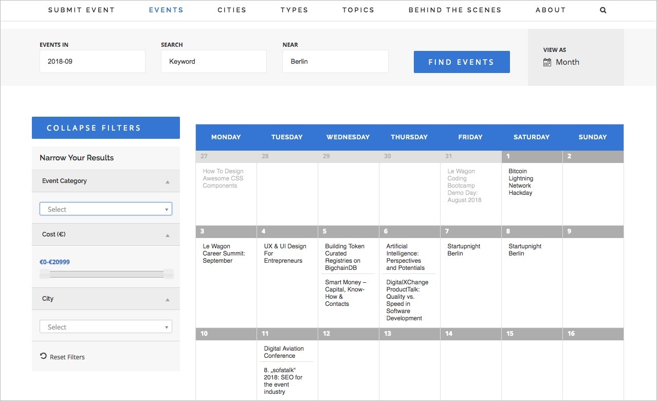Click the calendar icon beside Month
Image resolution: width=657 pixels, height=401 pixels.
[x=547, y=62]
